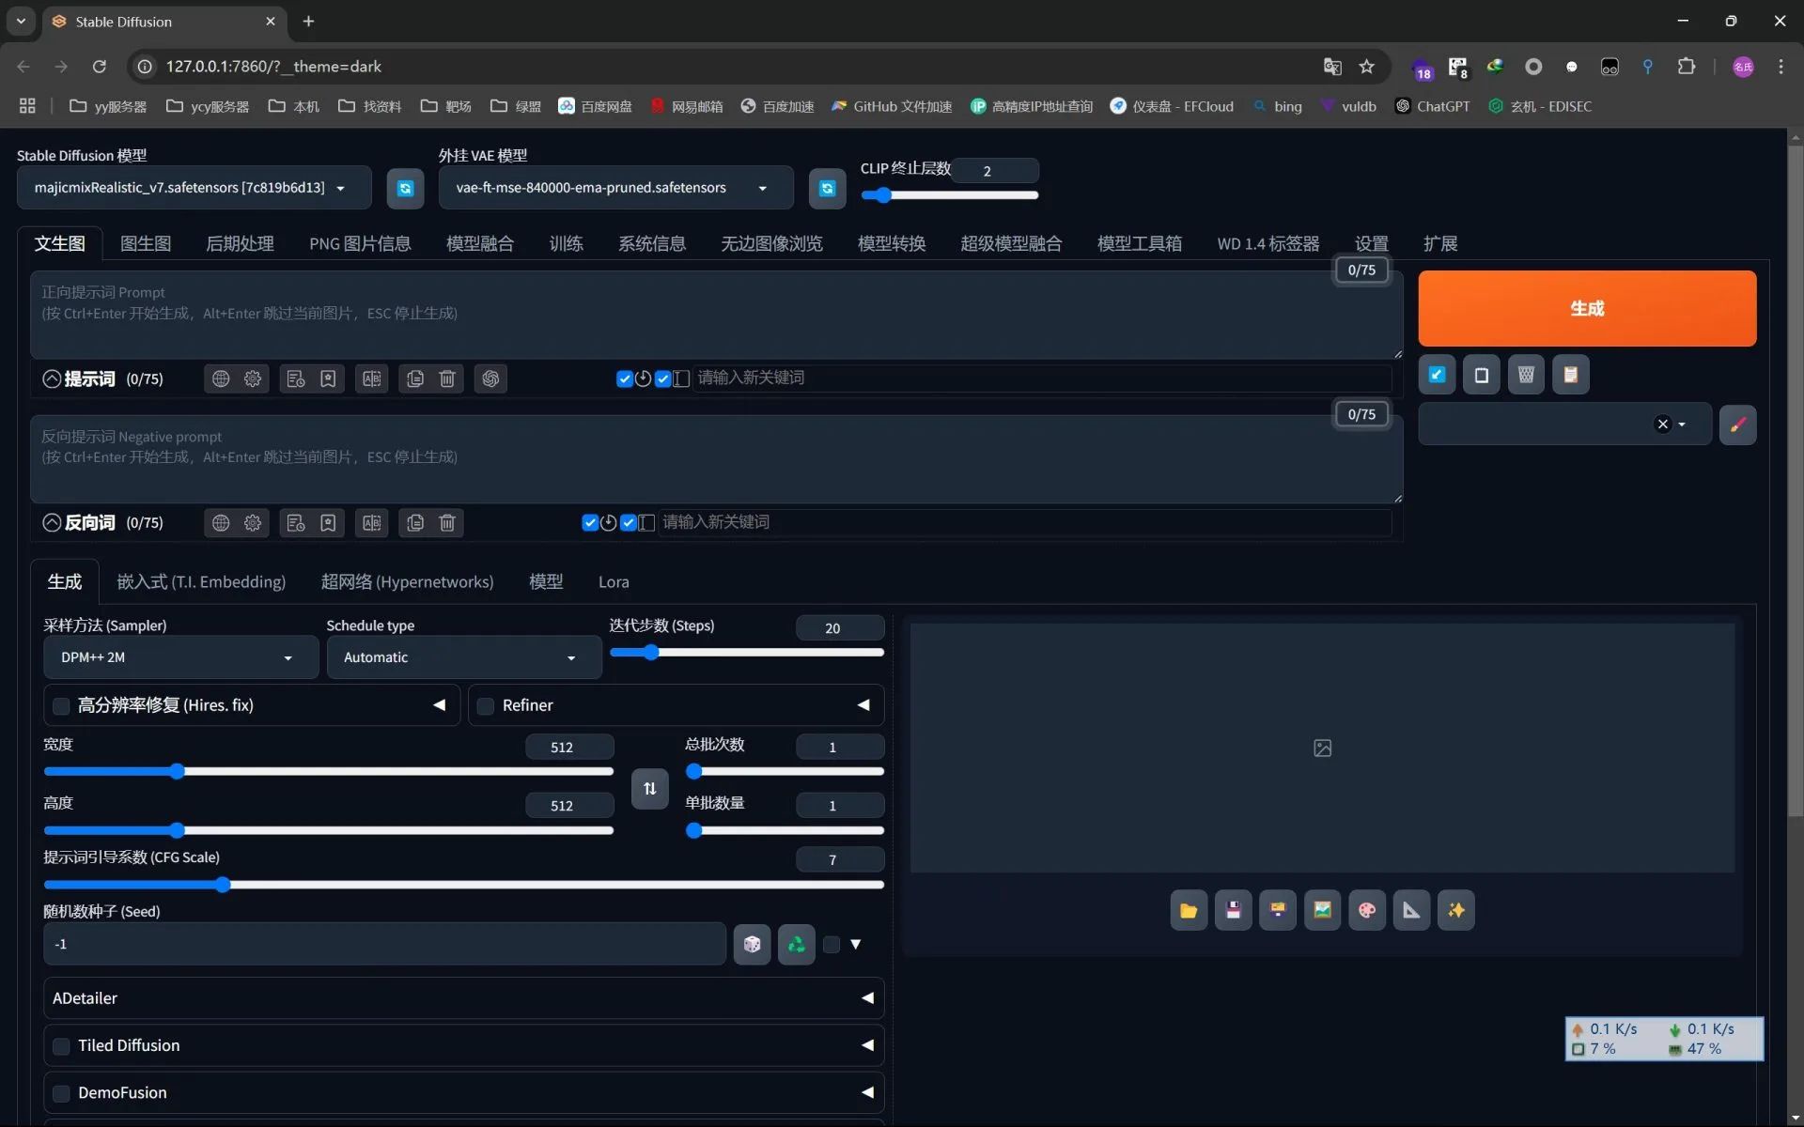Click the trash icon in 提示词 toolbar

(x=447, y=378)
